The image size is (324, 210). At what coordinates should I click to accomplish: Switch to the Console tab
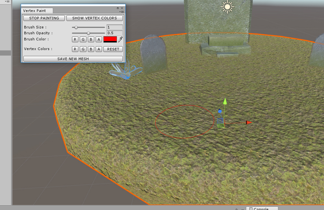tap(262, 208)
